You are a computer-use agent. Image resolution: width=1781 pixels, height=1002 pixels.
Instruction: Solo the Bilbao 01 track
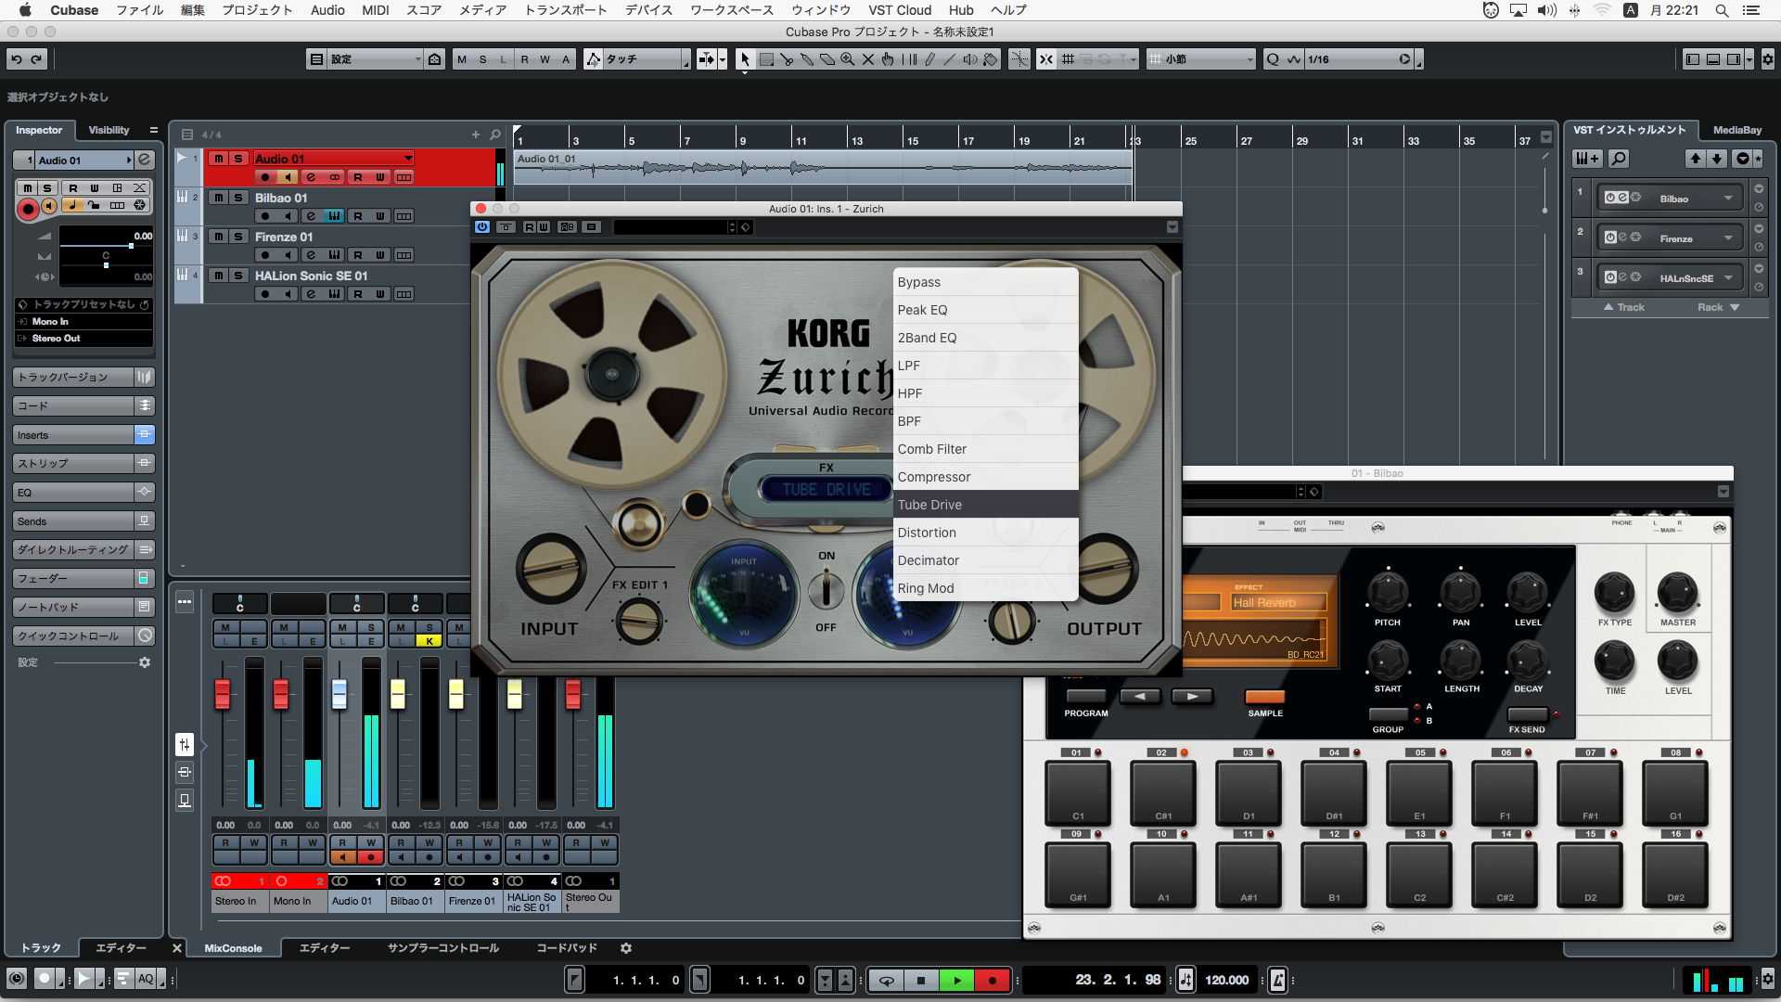click(238, 198)
